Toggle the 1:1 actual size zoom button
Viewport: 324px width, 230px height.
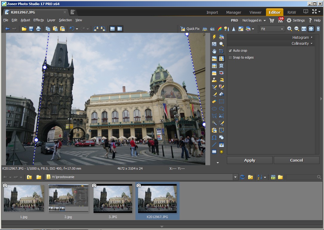[304, 29]
